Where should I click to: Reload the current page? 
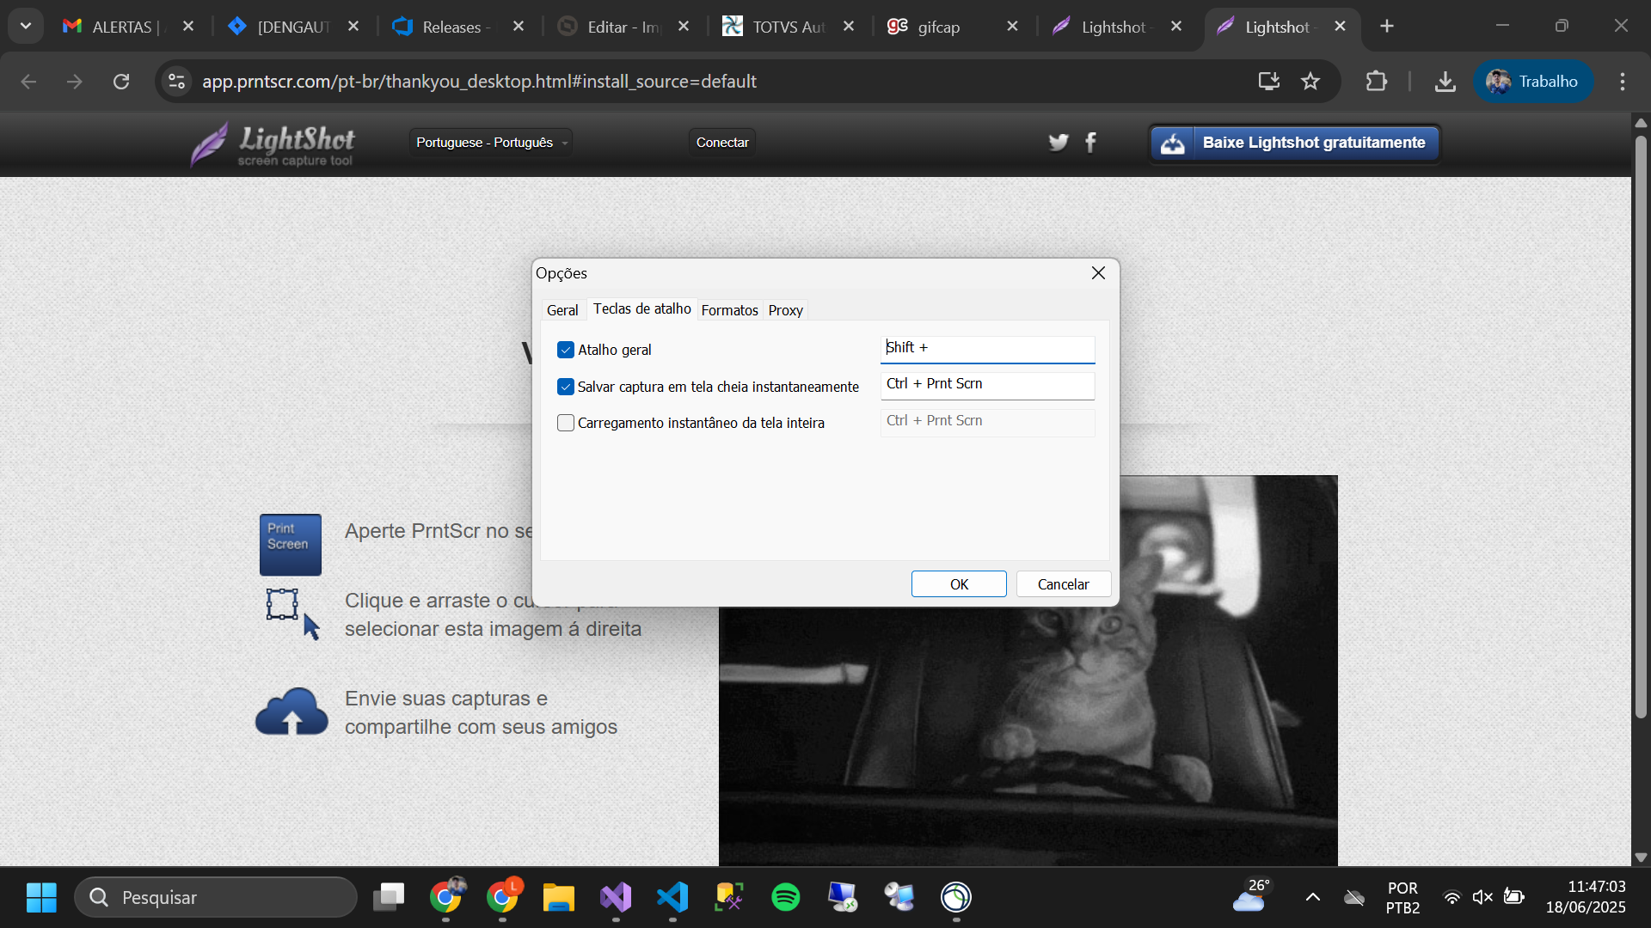(x=121, y=82)
